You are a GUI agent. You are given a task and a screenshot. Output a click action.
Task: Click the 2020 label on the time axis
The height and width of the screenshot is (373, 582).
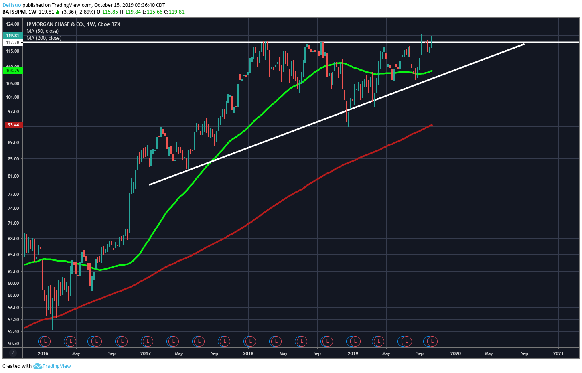tap(456, 353)
